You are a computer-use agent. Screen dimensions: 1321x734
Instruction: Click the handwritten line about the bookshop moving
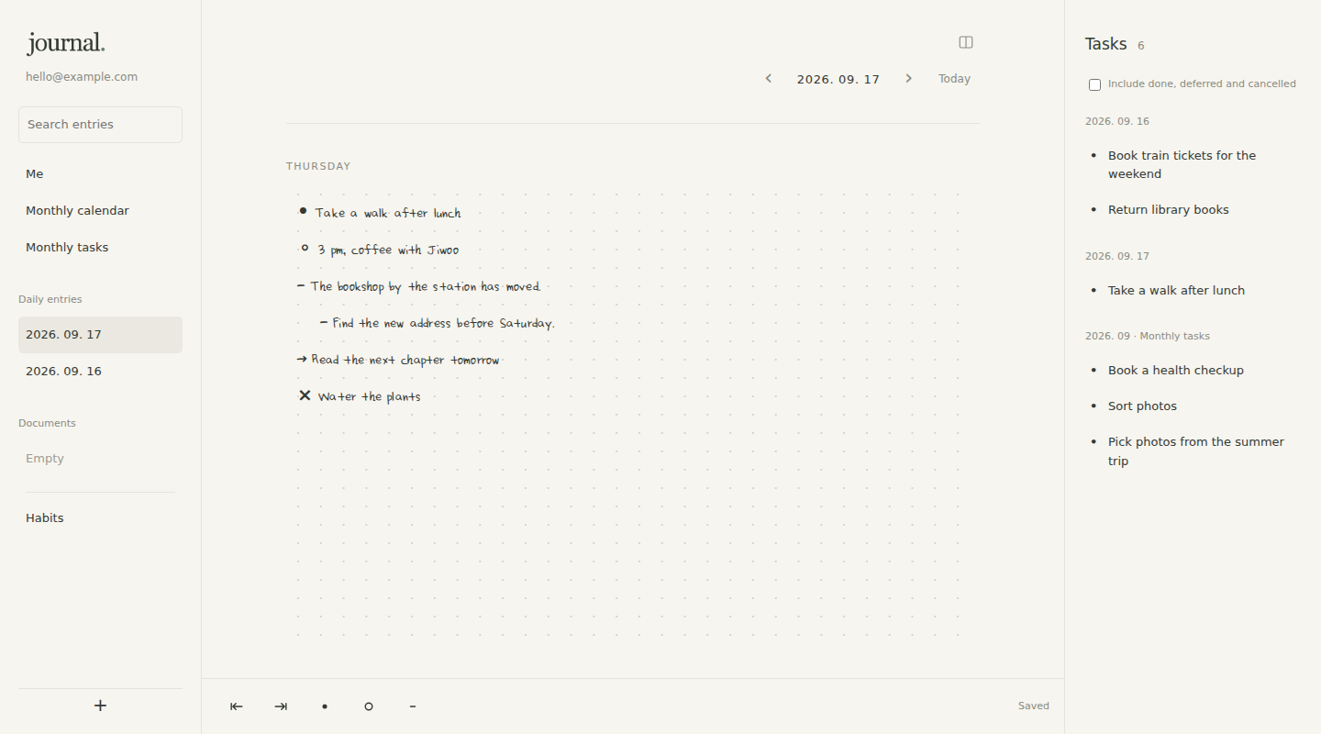point(426,286)
